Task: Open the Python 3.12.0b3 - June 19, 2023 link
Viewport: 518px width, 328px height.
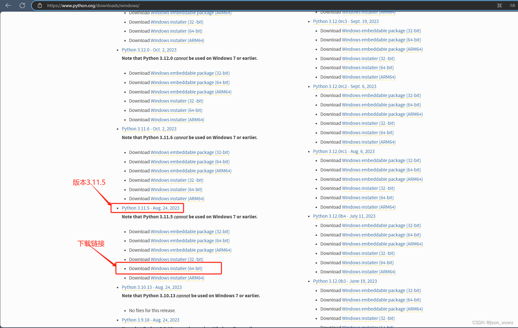Action: 345,281
